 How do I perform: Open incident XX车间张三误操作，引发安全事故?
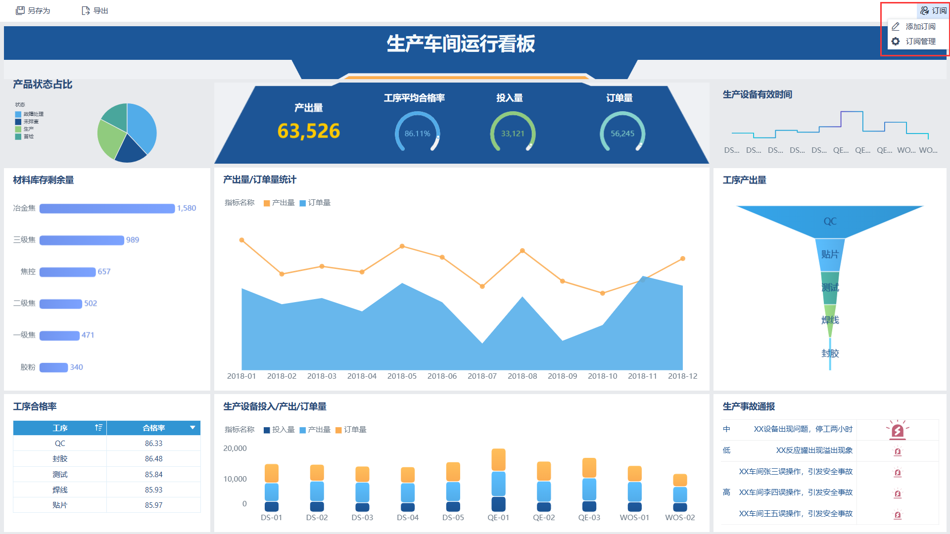pyautogui.click(x=795, y=472)
